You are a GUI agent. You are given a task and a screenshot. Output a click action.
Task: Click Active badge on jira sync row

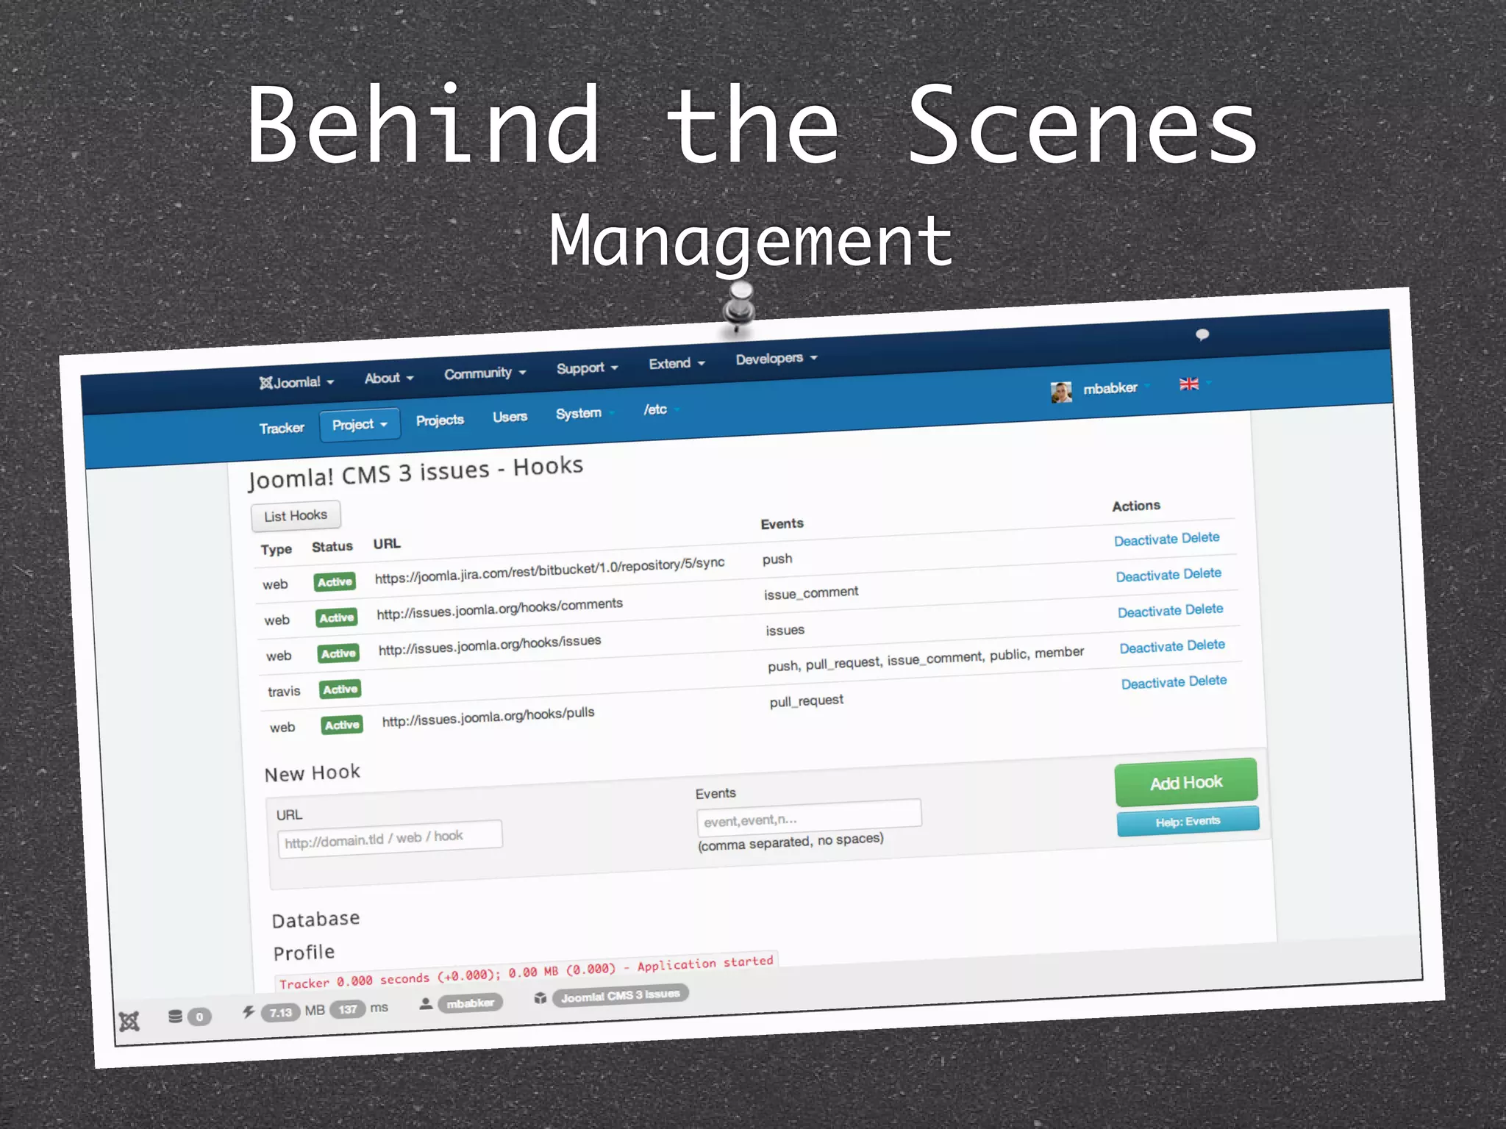coord(335,582)
